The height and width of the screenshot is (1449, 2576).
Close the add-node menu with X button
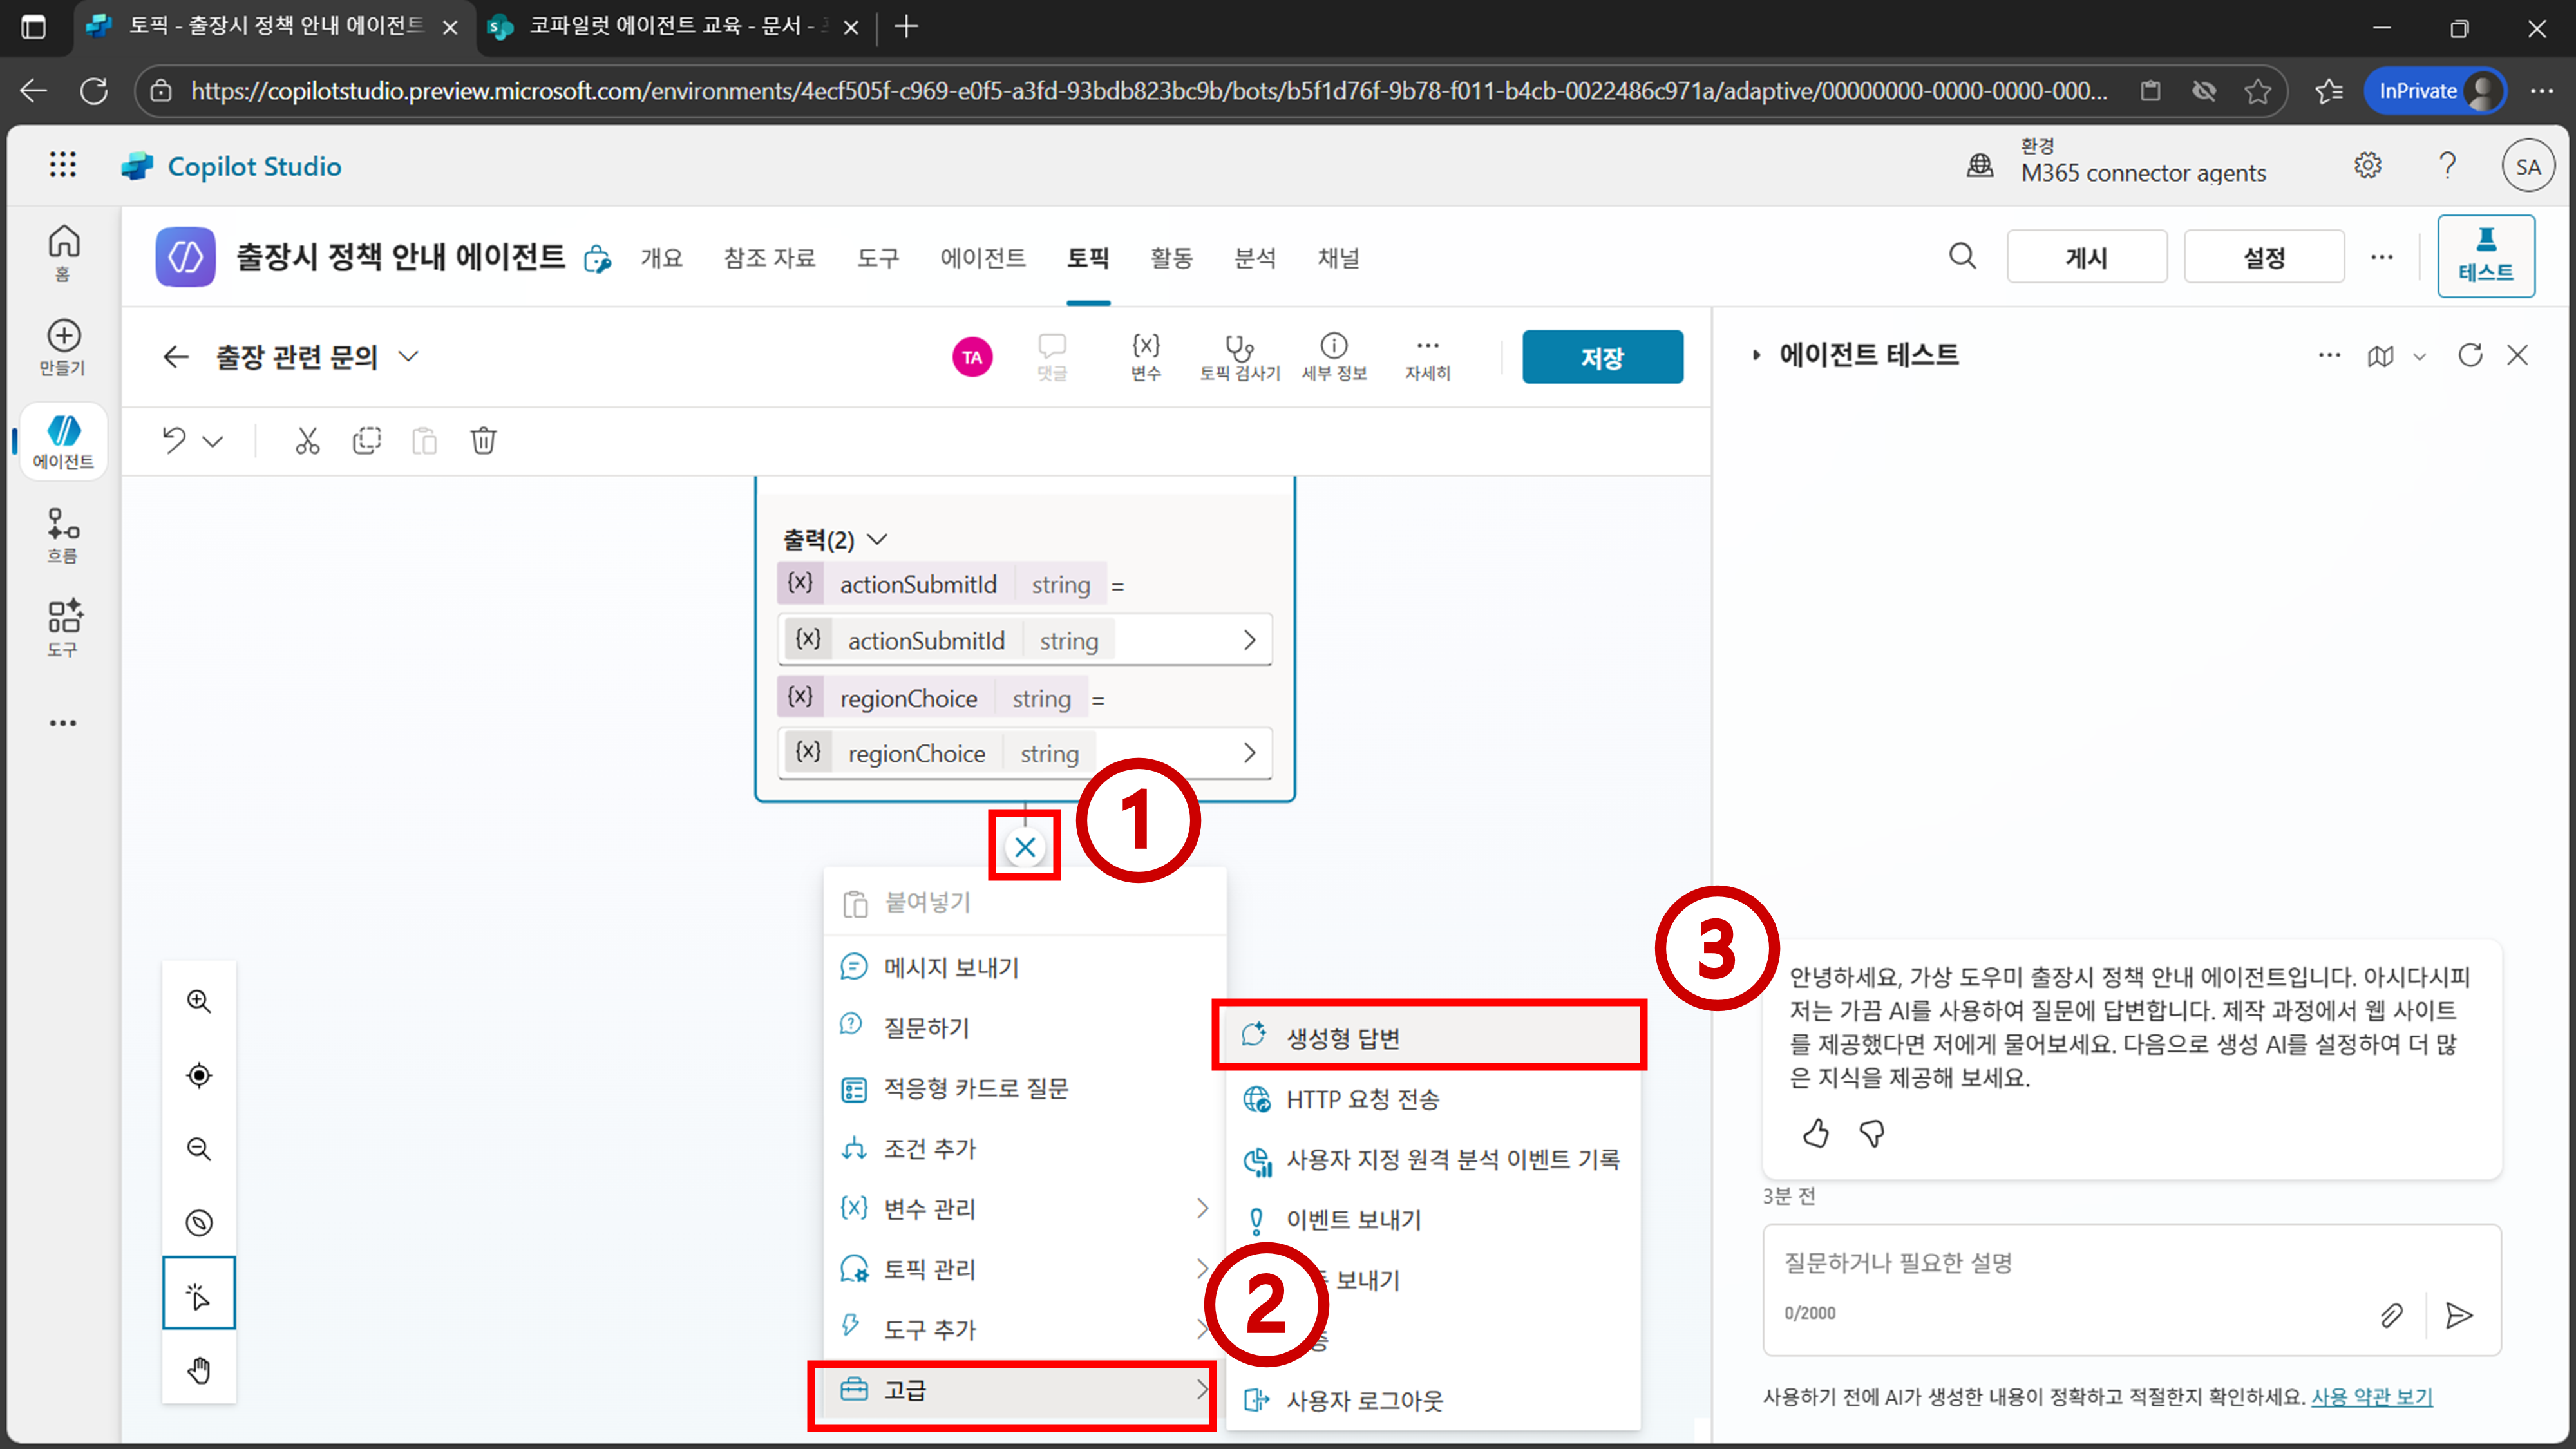point(1024,847)
